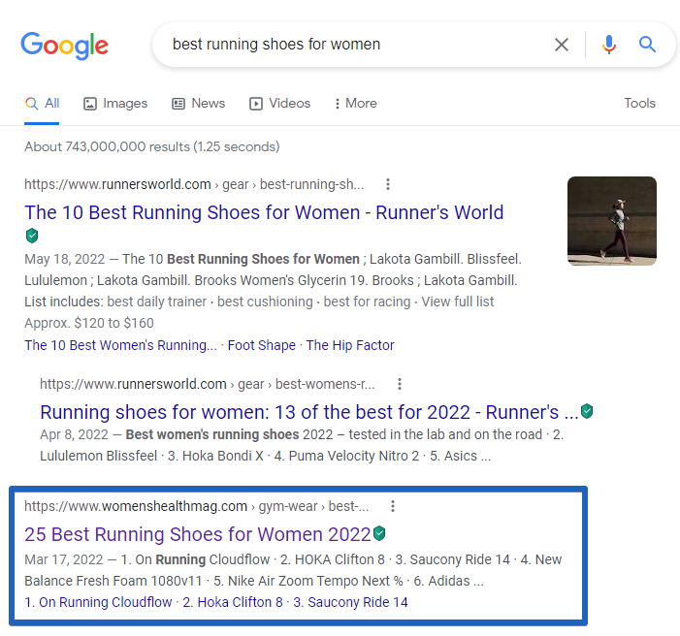
Task: Open 'The 10 Best Running Shoes for Women' link
Action: pyautogui.click(x=264, y=212)
